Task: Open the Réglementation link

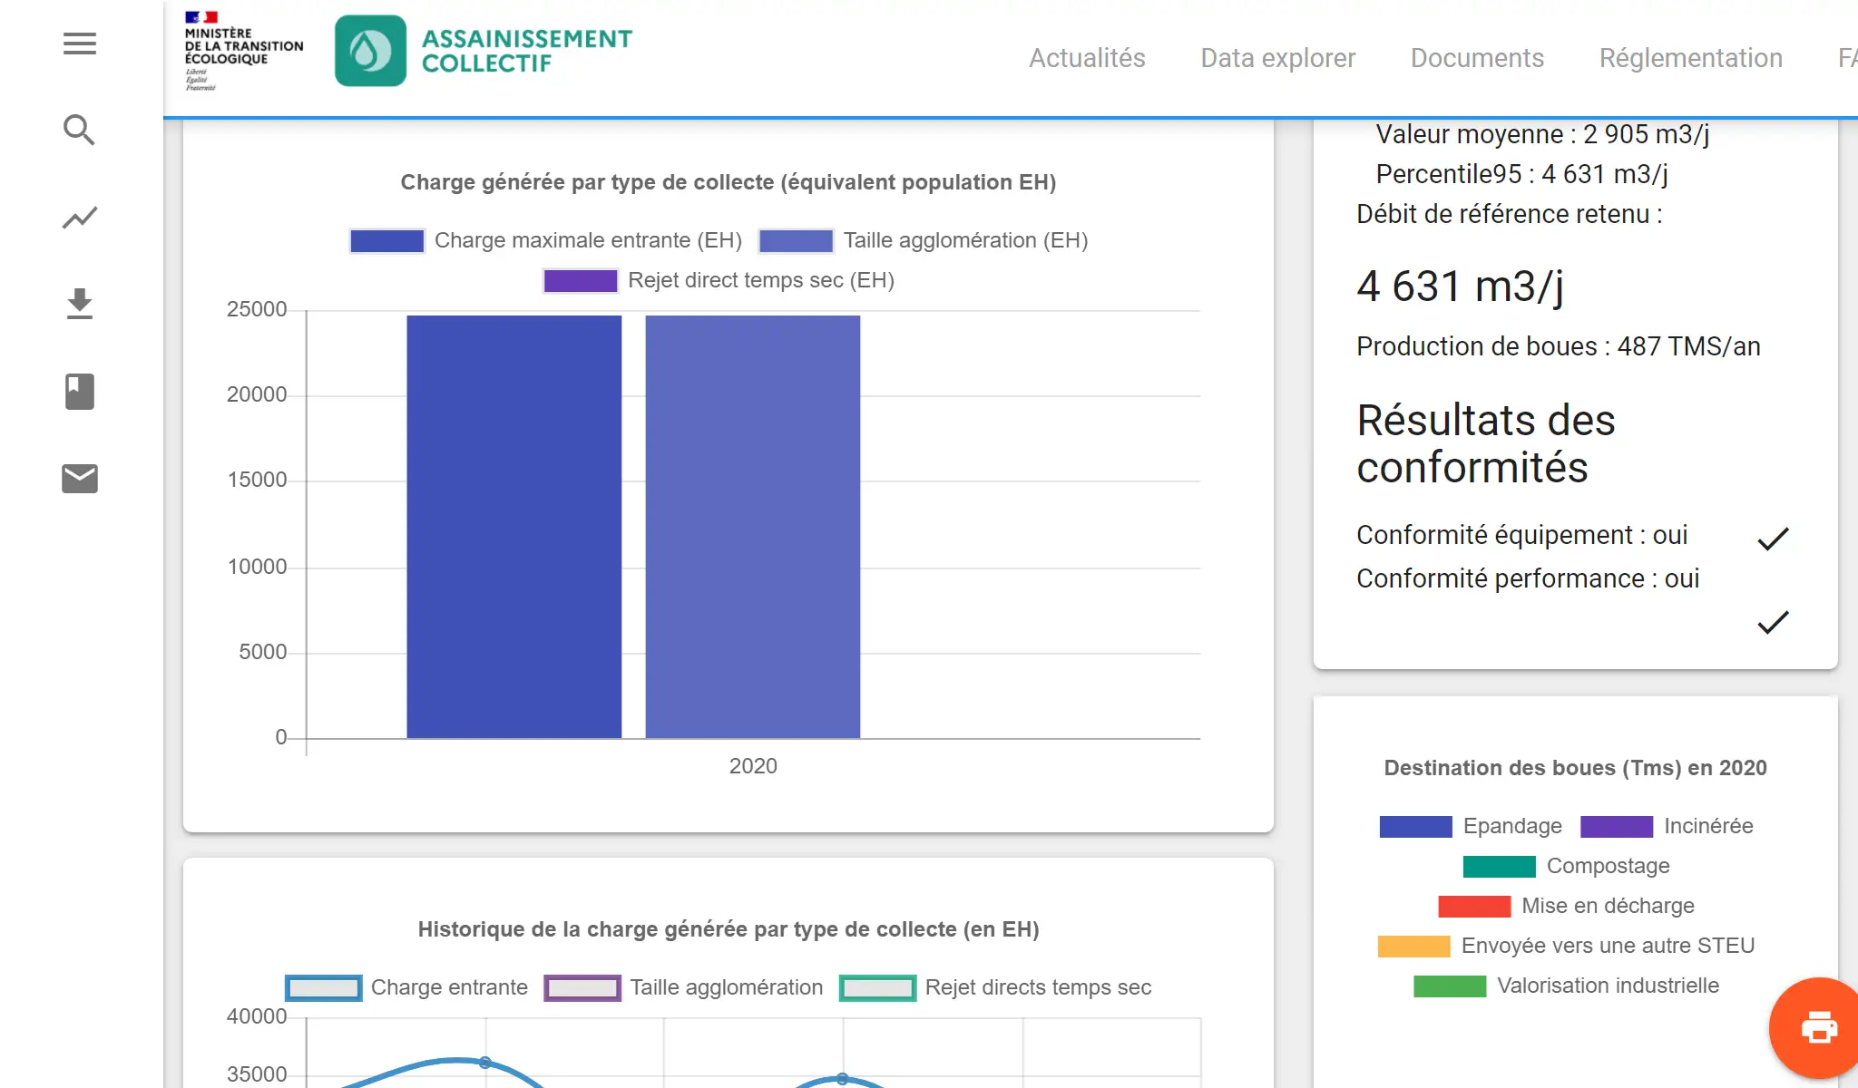Action: tap(1690, 58)
